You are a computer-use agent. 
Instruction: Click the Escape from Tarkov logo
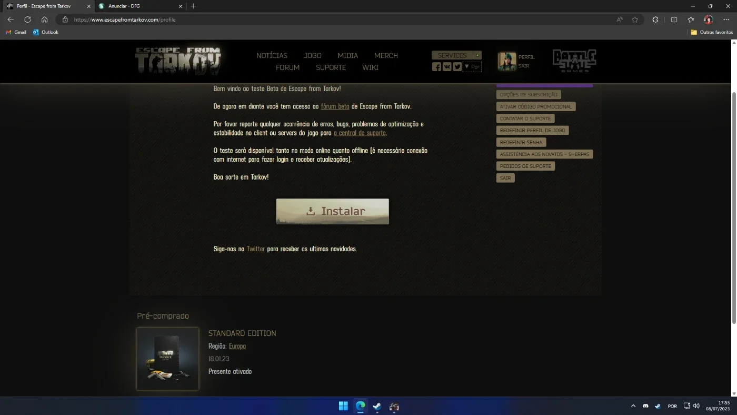(x=178, y=61)
